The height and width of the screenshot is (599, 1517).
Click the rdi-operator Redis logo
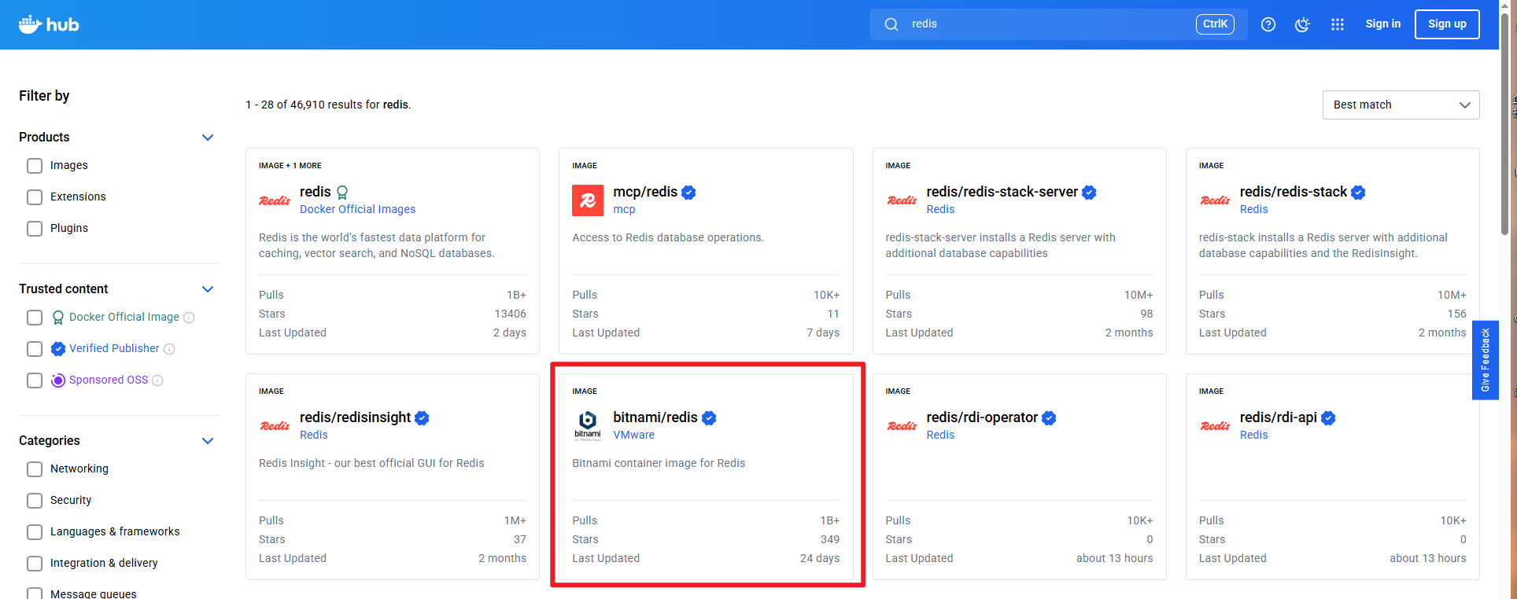click(x=901, y=426)
